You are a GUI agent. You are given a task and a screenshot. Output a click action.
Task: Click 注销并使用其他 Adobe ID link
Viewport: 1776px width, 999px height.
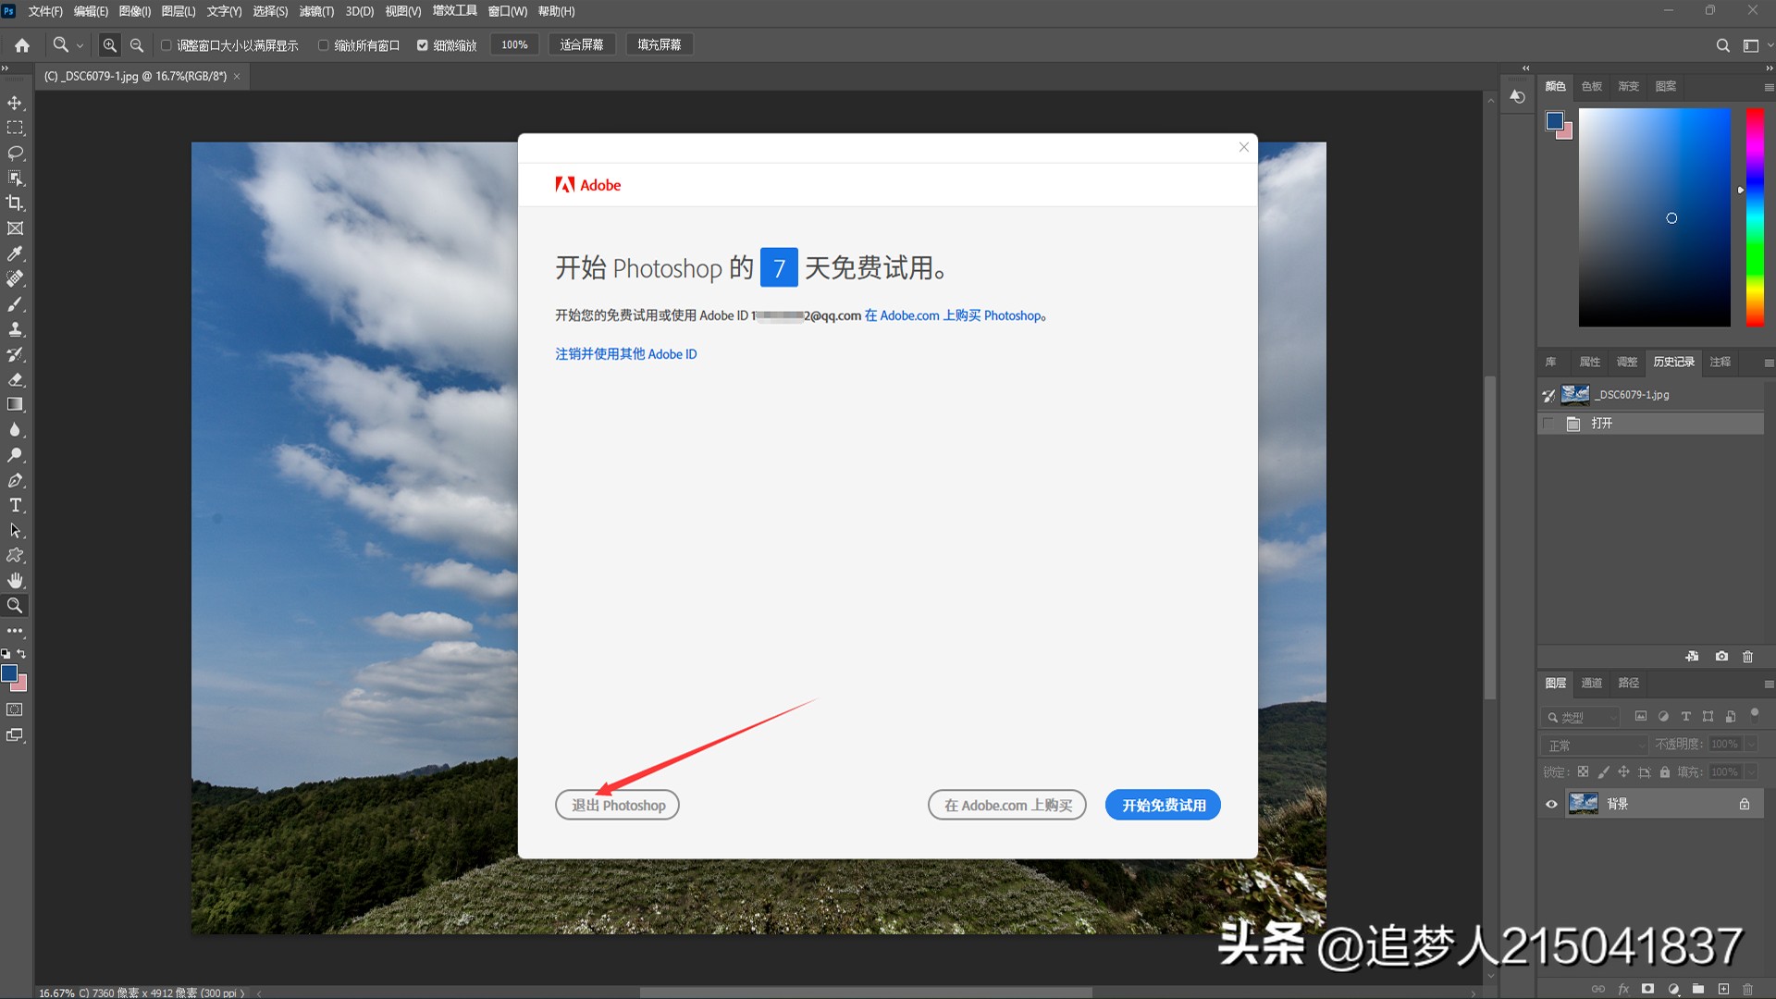(625, 354)
